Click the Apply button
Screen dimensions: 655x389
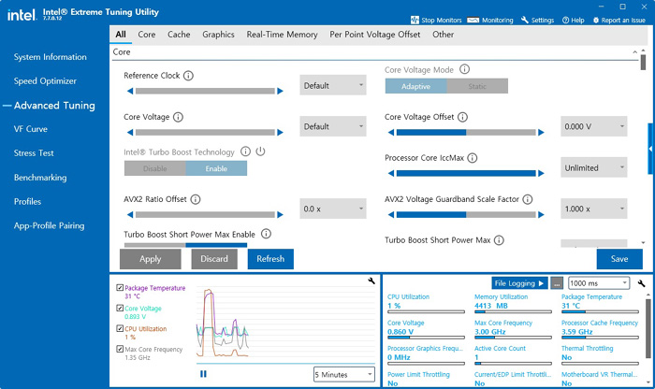coord(150,259)
